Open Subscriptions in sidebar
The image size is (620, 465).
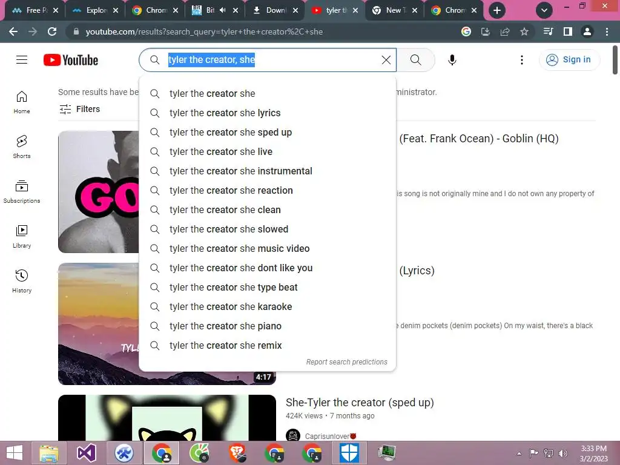22,192
